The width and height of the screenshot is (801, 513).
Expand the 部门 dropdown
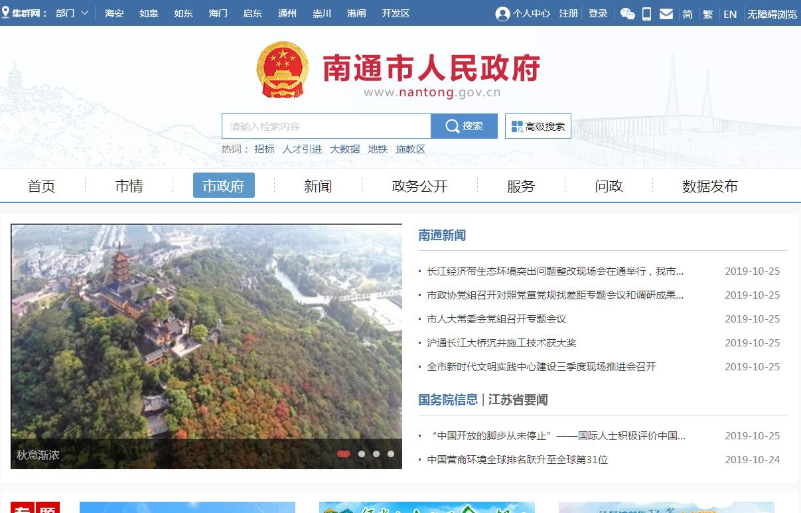pos(72,13)
